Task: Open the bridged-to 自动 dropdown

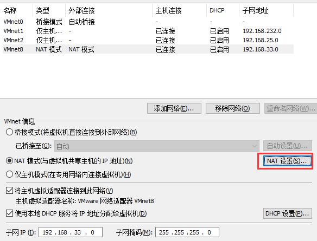Action: coord(157,146)
